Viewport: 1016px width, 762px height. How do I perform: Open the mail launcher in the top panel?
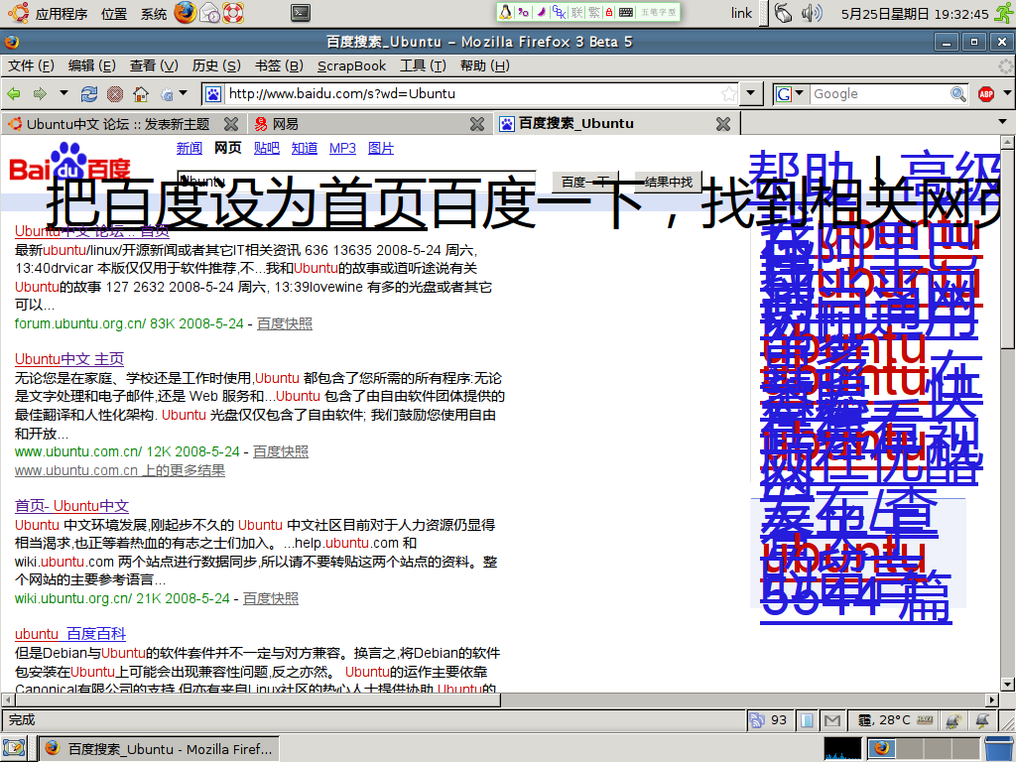pyautogui.click(x=209, y=12)
